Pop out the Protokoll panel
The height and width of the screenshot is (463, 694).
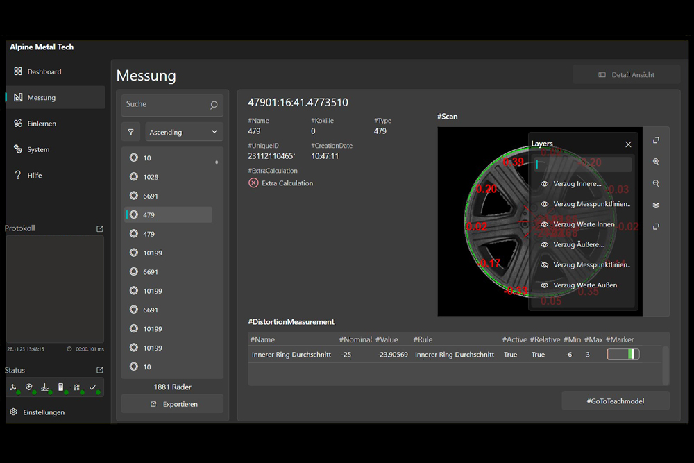(99, 228)
